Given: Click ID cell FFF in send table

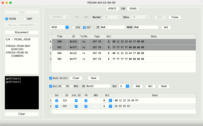Looking at the screenshot, I should point(67,106).
